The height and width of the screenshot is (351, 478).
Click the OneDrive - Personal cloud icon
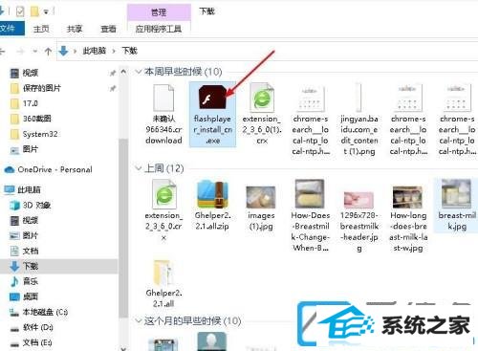click(x=10, y=169)
